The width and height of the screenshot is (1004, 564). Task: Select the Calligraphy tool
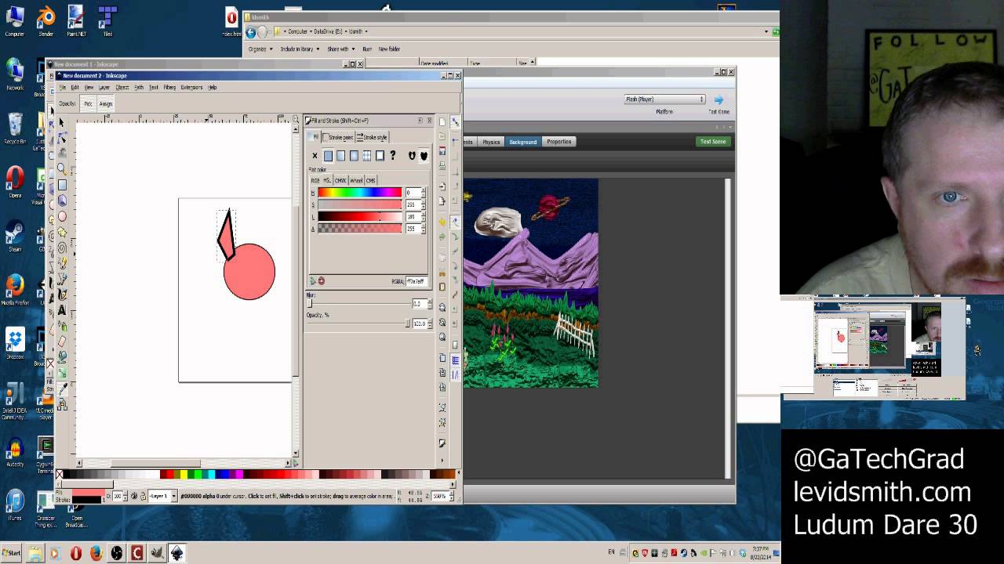tap(62, 295)
